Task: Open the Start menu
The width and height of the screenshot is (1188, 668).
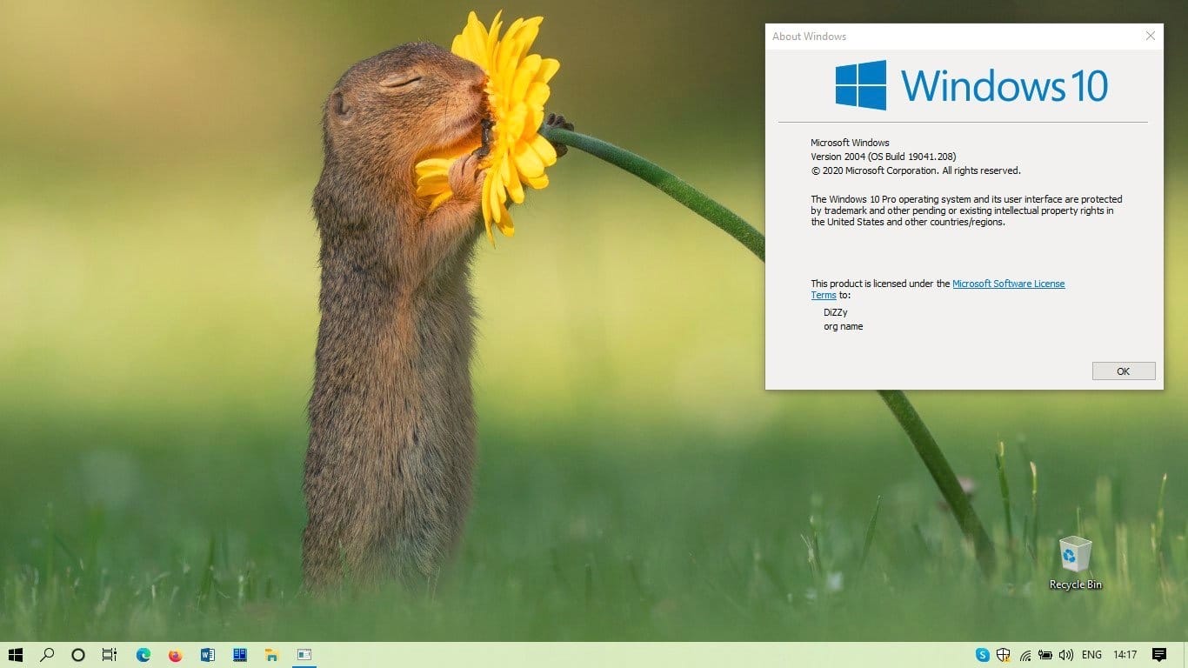Action: [16, 655]
